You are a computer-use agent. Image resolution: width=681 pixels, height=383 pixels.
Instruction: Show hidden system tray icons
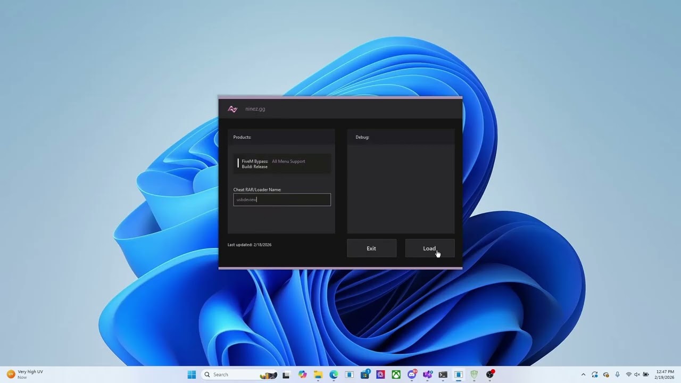pyautogui.click(x=583, y=374)
